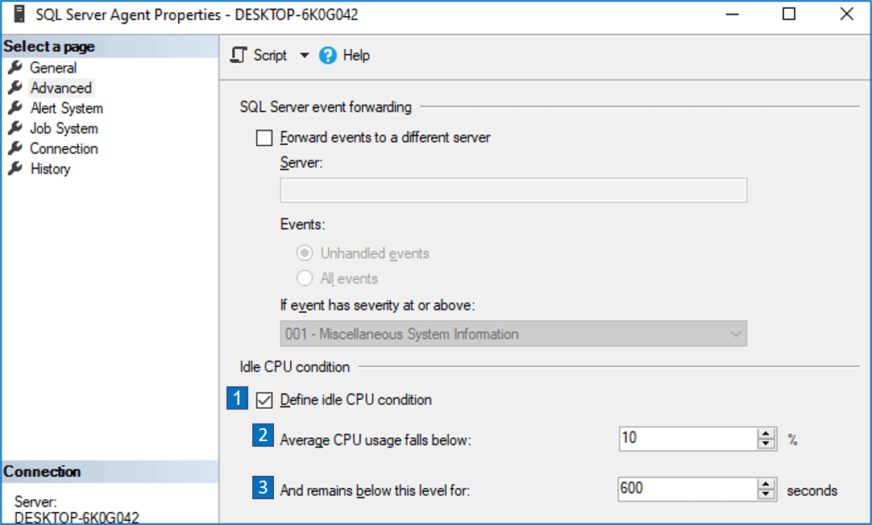Click the wrench icon beside Connection

[x=16, y=148]
